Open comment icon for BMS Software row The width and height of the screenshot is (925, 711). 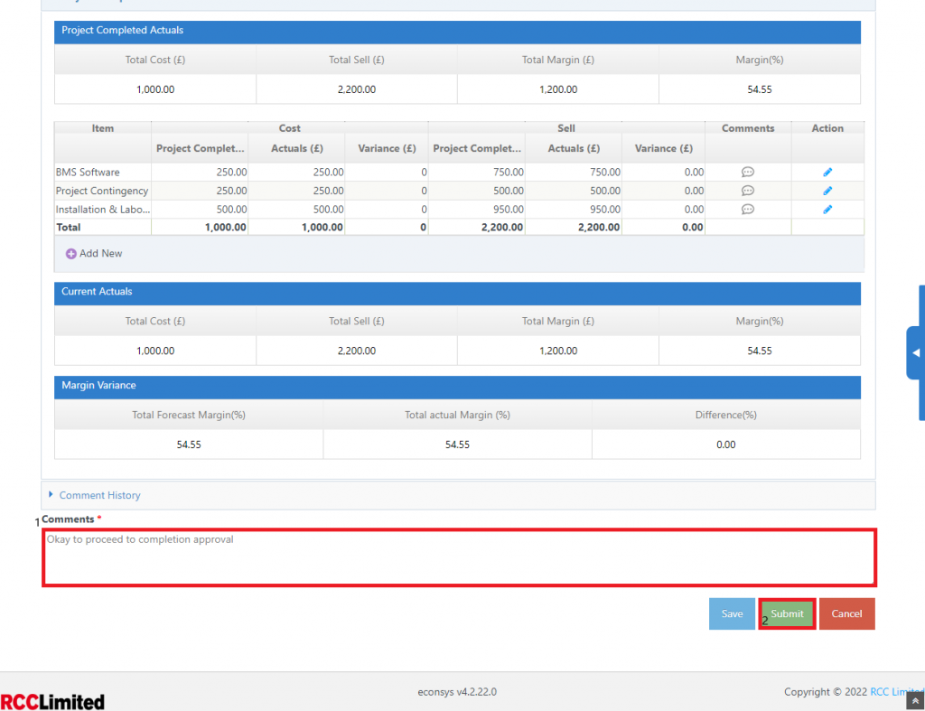tap(747, 172)
